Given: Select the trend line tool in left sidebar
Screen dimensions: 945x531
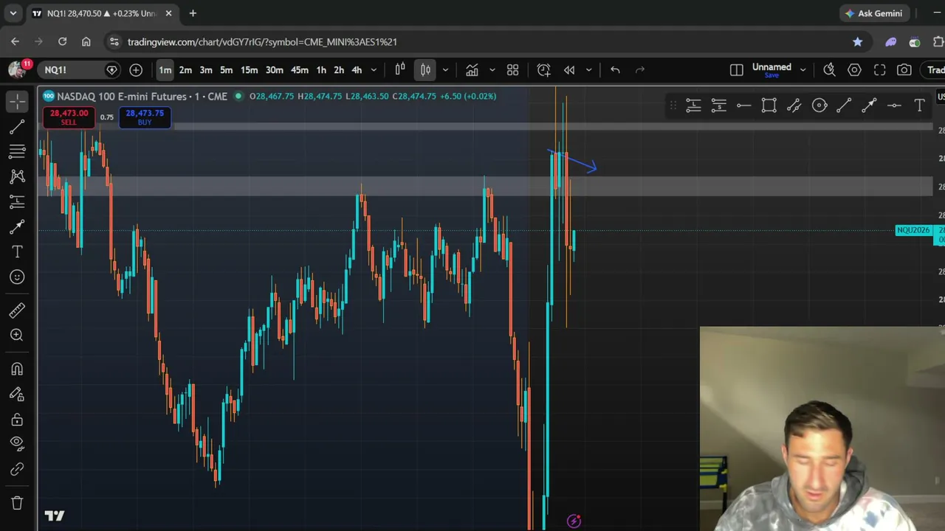Looking at the screenshot, I should 17,127.
